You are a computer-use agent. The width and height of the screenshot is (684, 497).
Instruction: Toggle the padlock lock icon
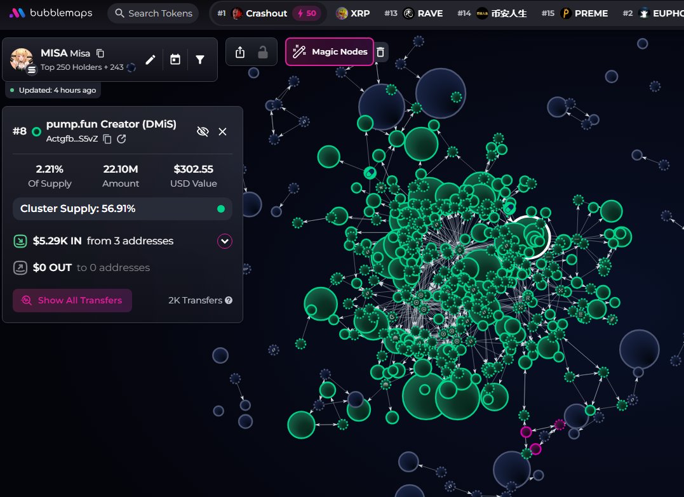pos(263,52)
